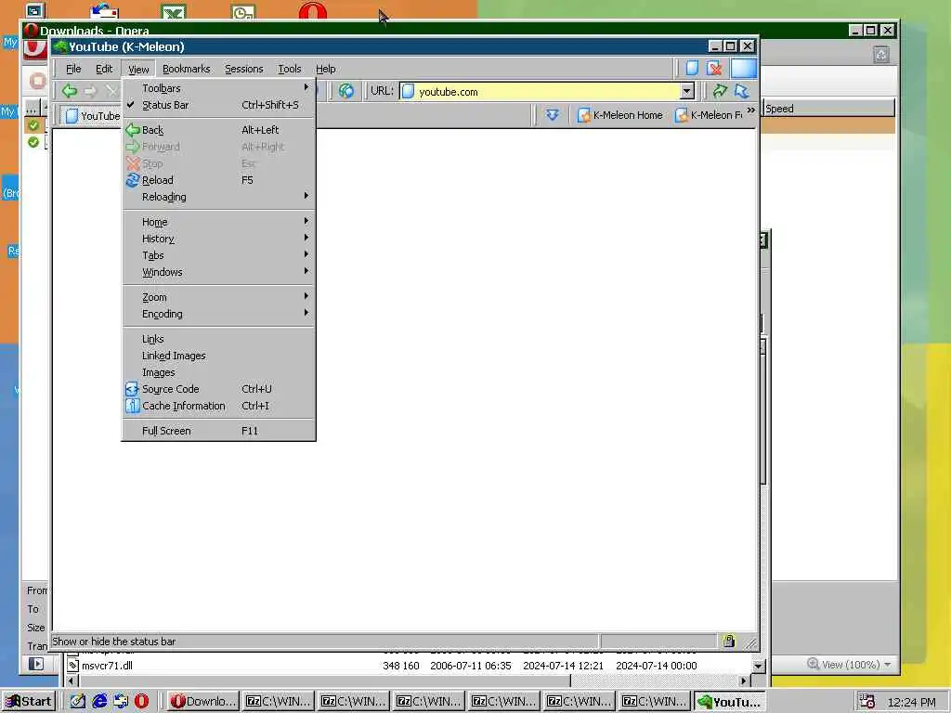
Task: Close the open View menu
Action: [138, 69]
